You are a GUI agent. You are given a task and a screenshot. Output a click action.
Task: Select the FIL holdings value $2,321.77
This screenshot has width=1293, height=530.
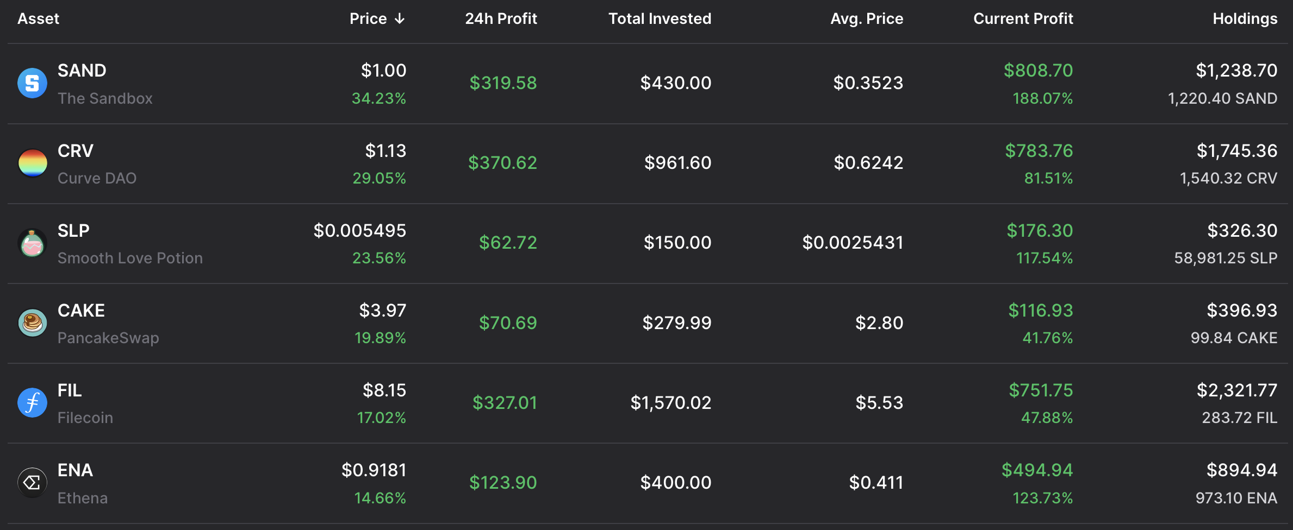[1236, 390]
